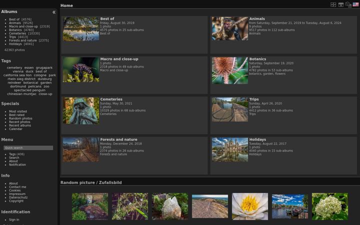This screenshot has height=225, width=360.
Task: Click the 'Trips' album card title
Action: point(254,99)
